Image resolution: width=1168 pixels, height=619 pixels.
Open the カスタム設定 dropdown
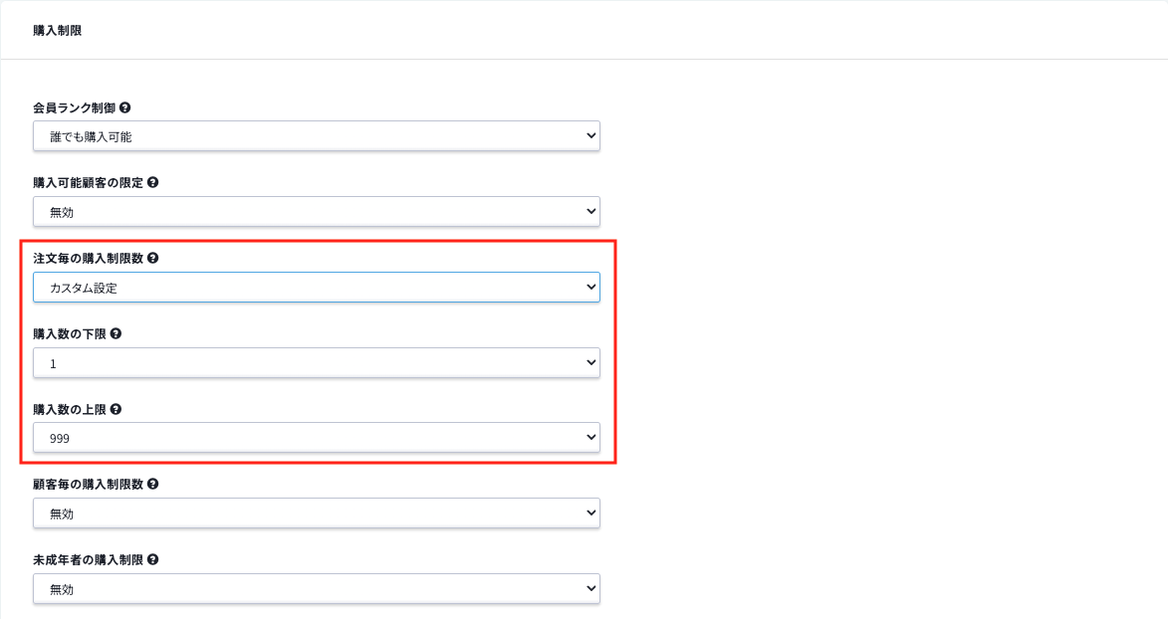coord(317,288)
